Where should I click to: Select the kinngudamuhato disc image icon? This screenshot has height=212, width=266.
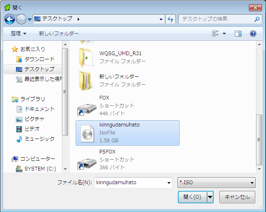coord(87,134)
